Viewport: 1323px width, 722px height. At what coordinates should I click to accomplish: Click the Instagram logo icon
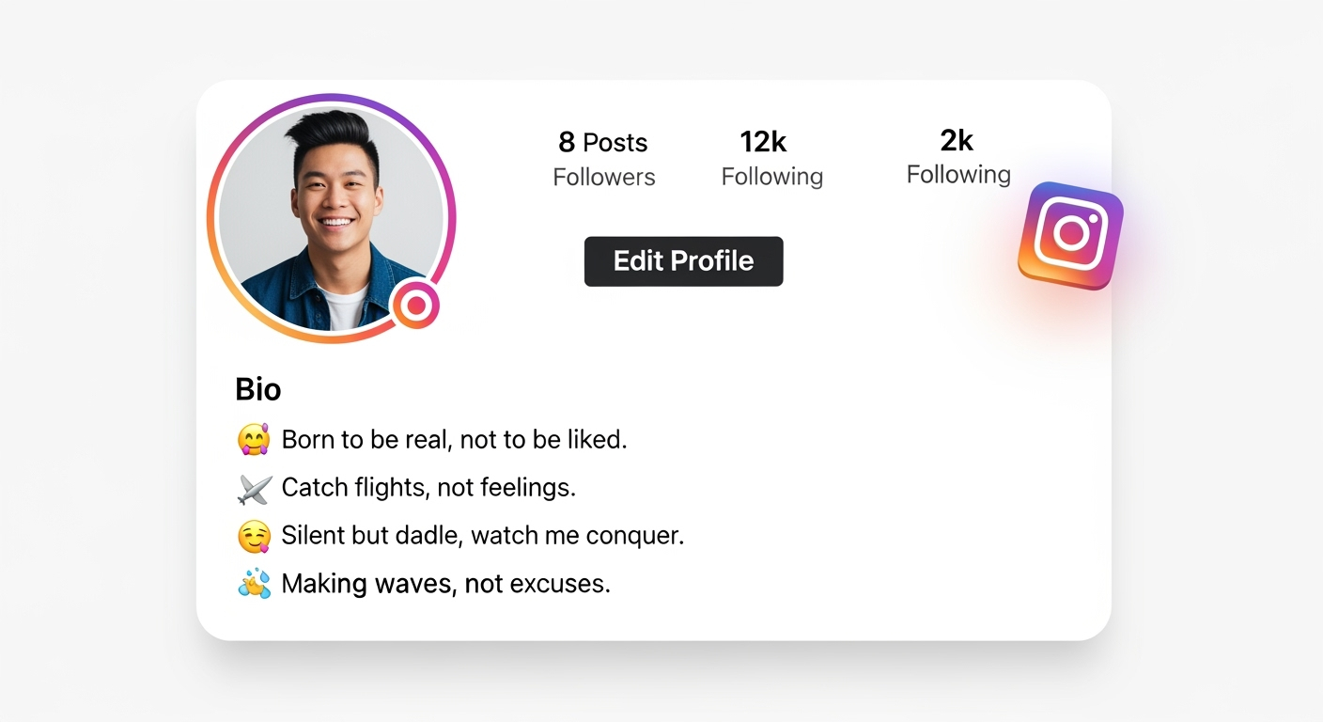[1071, 234]
